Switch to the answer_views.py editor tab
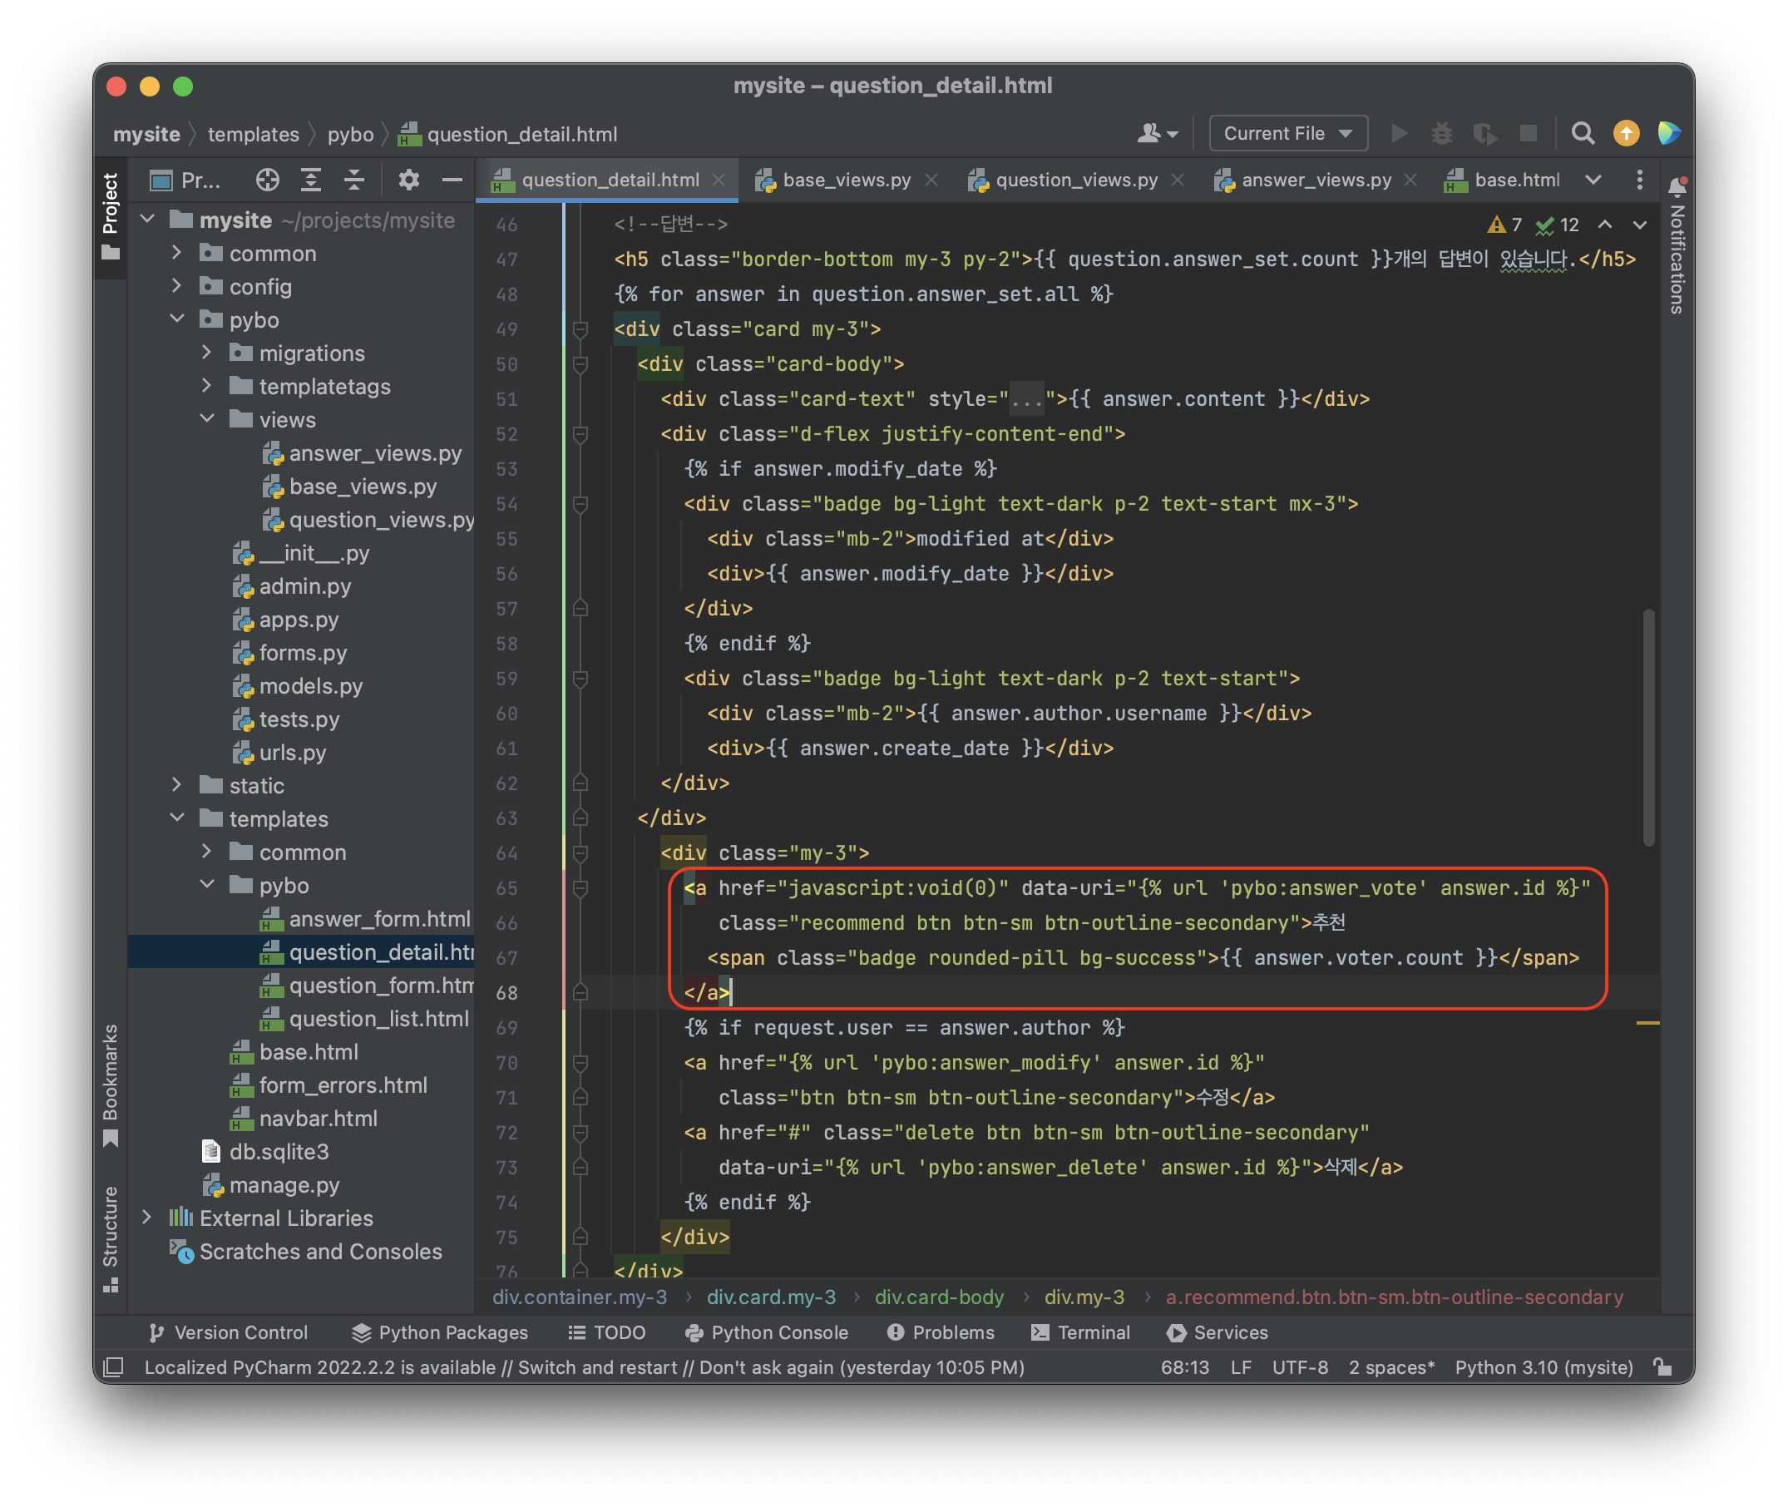The width and height of the screenshot is (1788, 1507). 1315,180
